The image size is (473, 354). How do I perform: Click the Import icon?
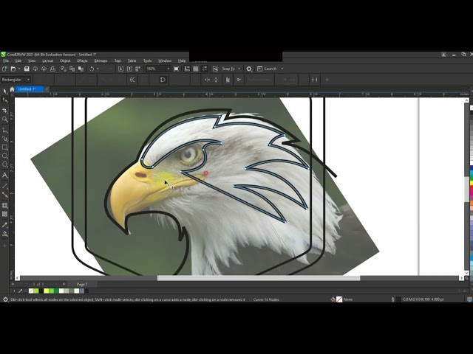(120, 69)
